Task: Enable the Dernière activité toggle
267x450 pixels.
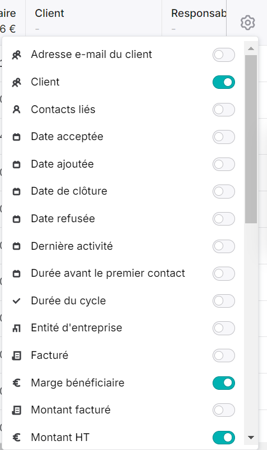Action: [x=224, y=246]
